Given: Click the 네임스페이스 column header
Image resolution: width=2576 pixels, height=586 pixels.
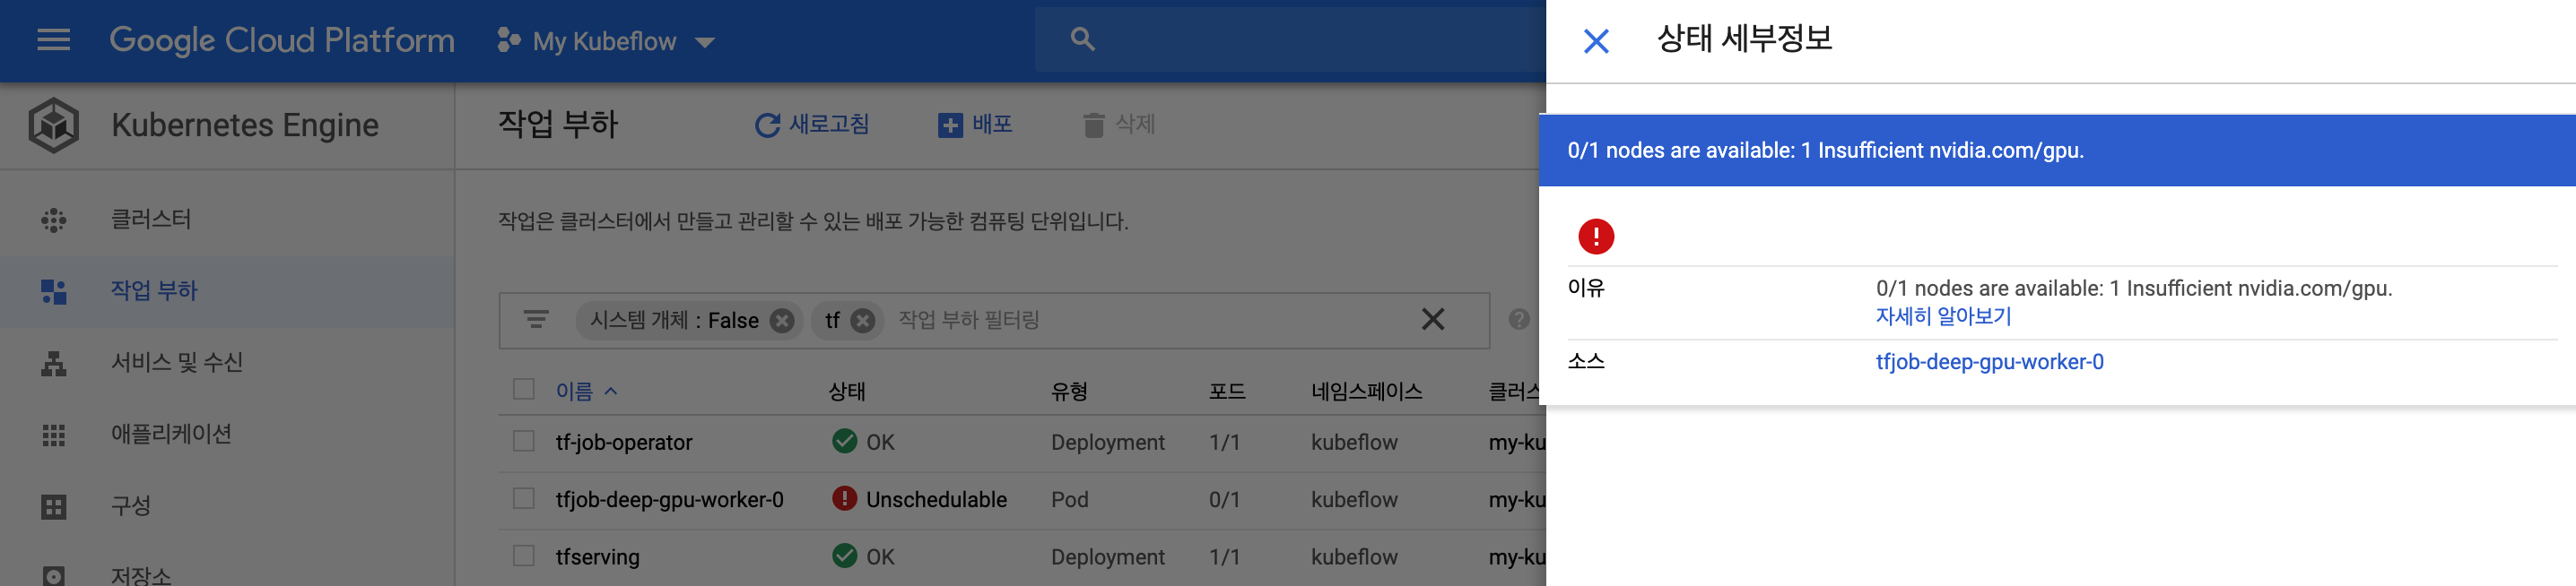Looking at the screenshot, I should pyautogui.click(x=1367, y=392).
